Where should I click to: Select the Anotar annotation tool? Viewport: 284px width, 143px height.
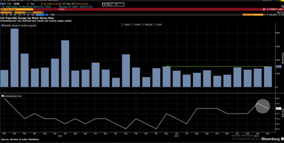[x=137, y=24]
